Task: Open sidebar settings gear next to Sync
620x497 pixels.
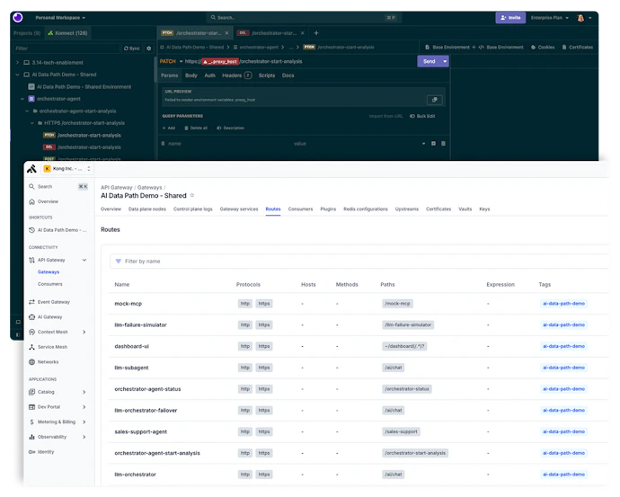Action: coord(148,49)
